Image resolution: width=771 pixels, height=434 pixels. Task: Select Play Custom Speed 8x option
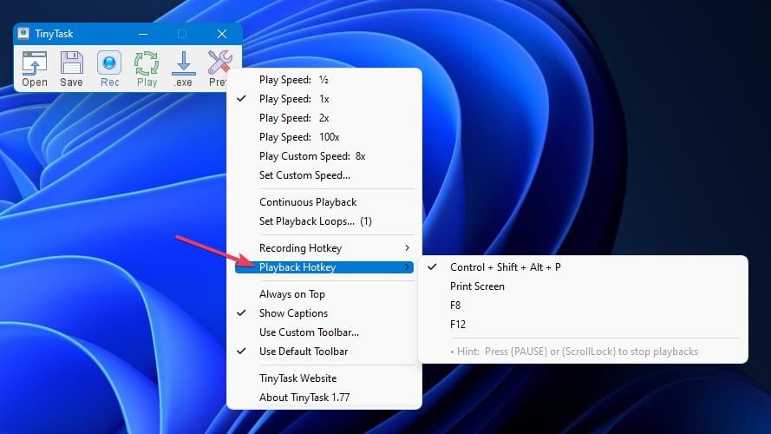(324, 156)
